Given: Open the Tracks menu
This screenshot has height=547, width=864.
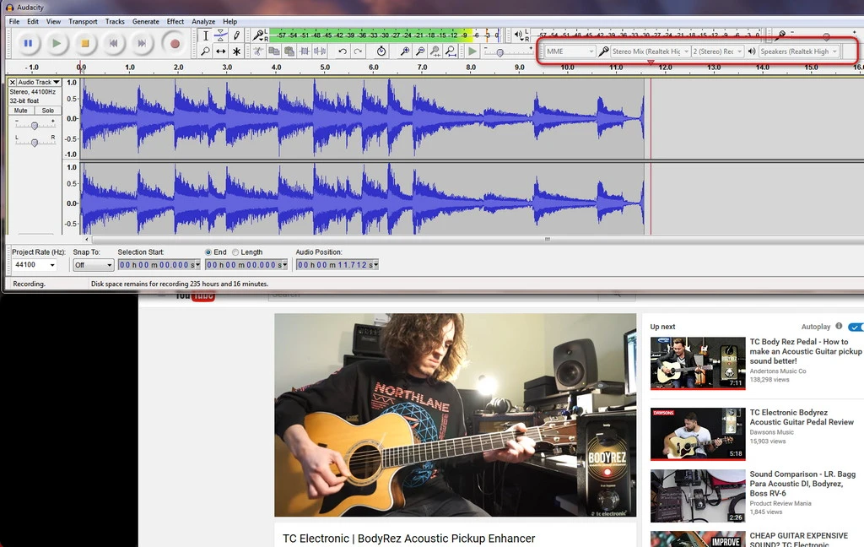Looking at the screenshot, I should [x=115, y=21].
